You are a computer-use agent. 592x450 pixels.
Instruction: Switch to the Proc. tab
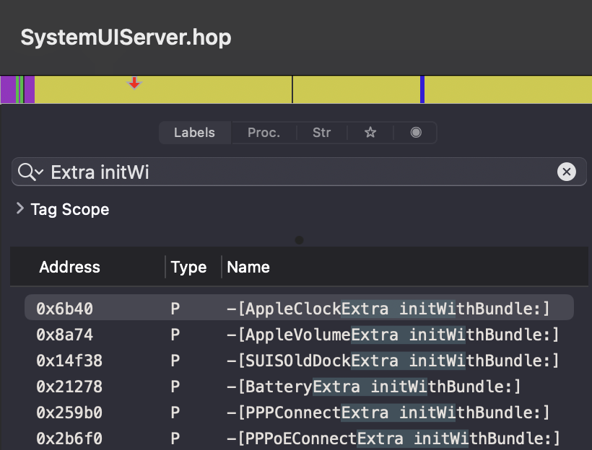point(264,133)
